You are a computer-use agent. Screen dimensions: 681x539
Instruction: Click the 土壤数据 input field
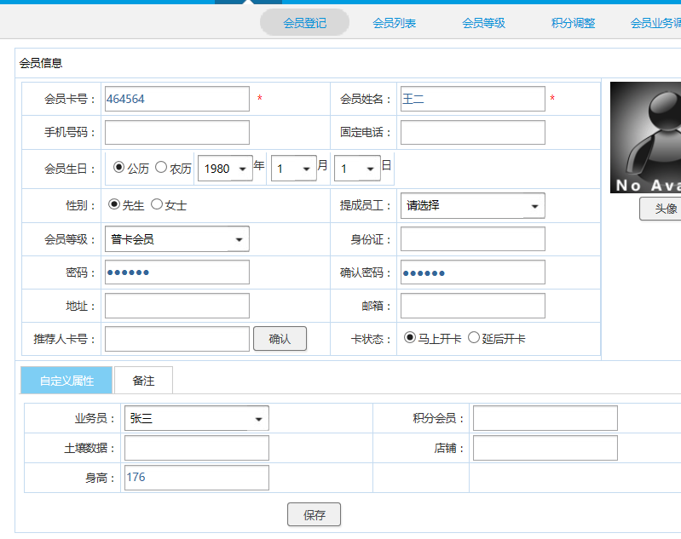point(197,448)
